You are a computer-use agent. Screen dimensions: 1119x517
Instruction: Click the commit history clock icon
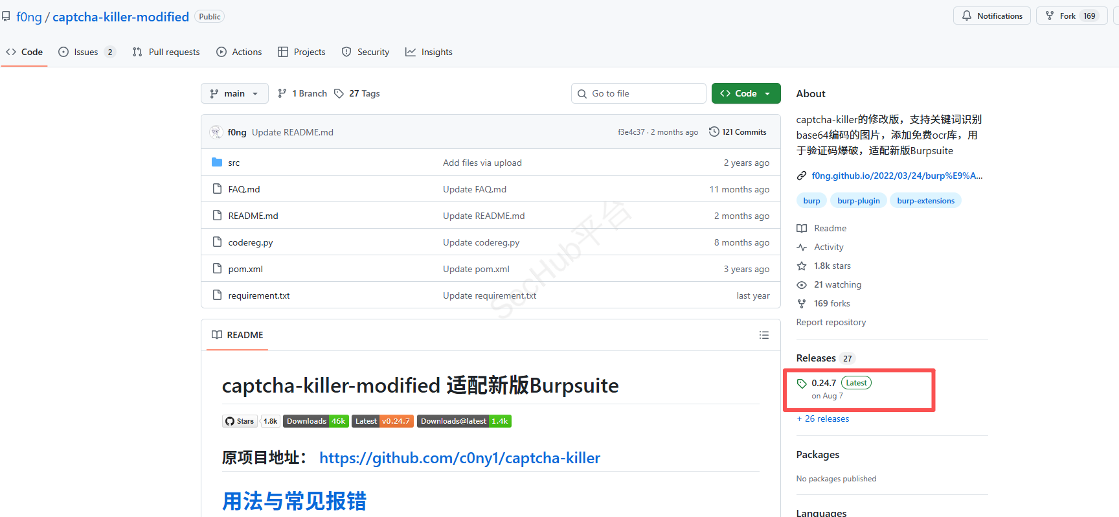click(714, 132)
